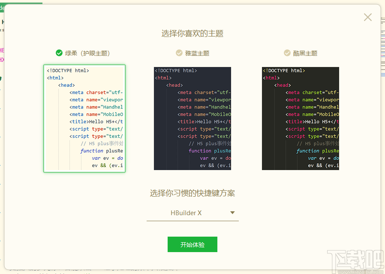Viewport: 385px width, 274px height.
Task: Open the shortcut scheme selector showing HBuilder X
Action: [x=192, y=213]
